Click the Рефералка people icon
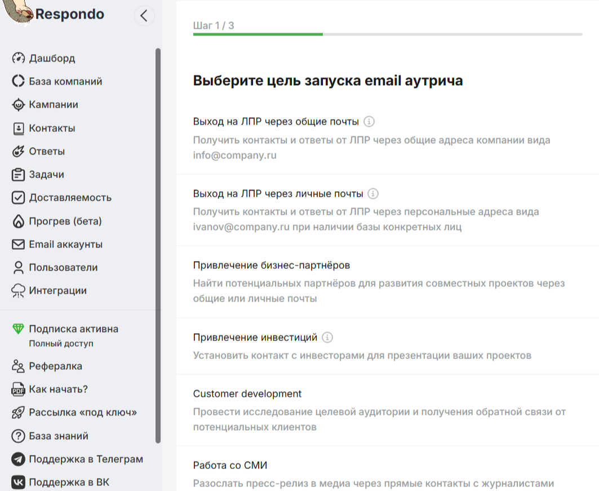Screen dimensions: 599x491 (19, 366)
